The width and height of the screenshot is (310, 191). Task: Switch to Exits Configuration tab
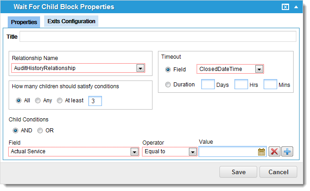pos(71,21)
